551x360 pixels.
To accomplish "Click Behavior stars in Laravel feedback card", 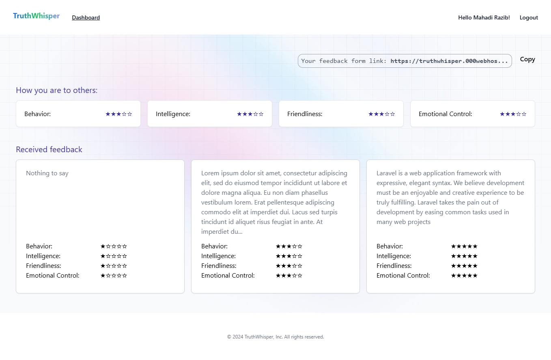I will tap(464, 246).
